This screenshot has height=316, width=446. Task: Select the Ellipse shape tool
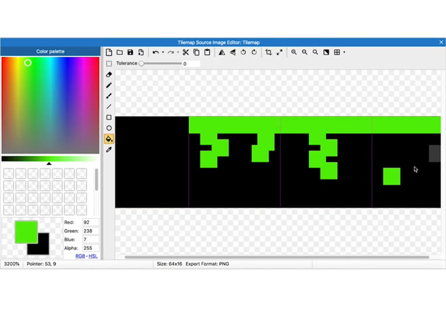109,128
